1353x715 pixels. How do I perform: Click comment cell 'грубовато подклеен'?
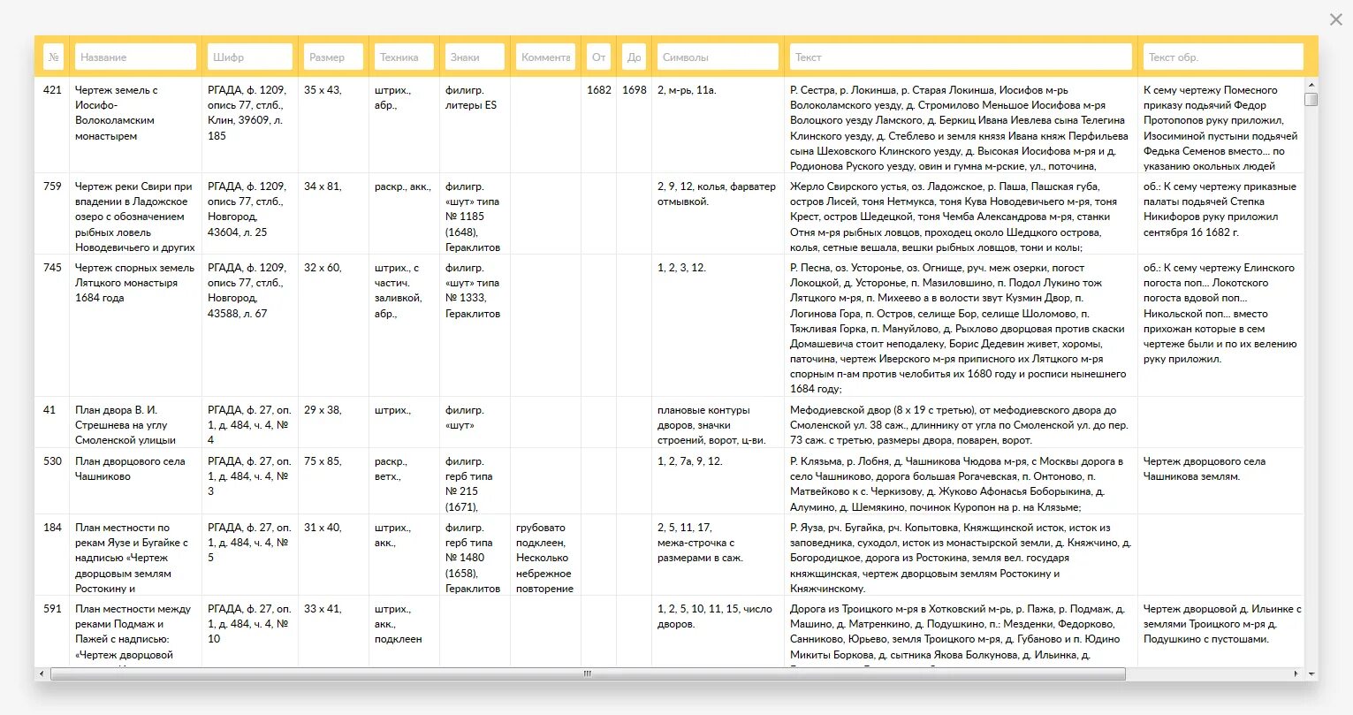pos(544,558)
